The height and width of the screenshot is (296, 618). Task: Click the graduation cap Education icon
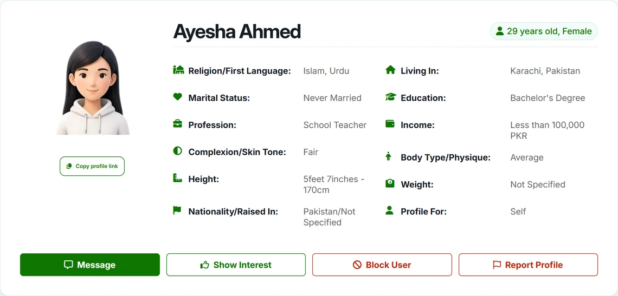point(390,97)
